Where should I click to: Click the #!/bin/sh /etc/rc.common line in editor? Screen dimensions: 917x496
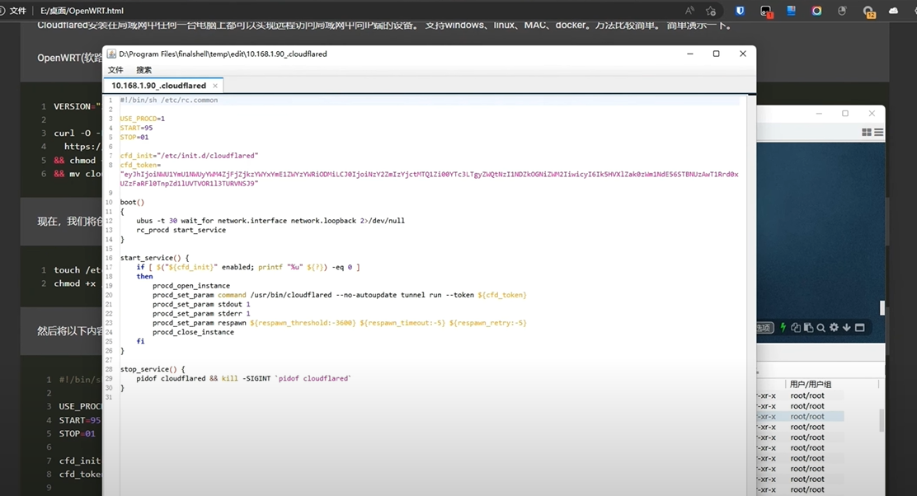(168, 101)
